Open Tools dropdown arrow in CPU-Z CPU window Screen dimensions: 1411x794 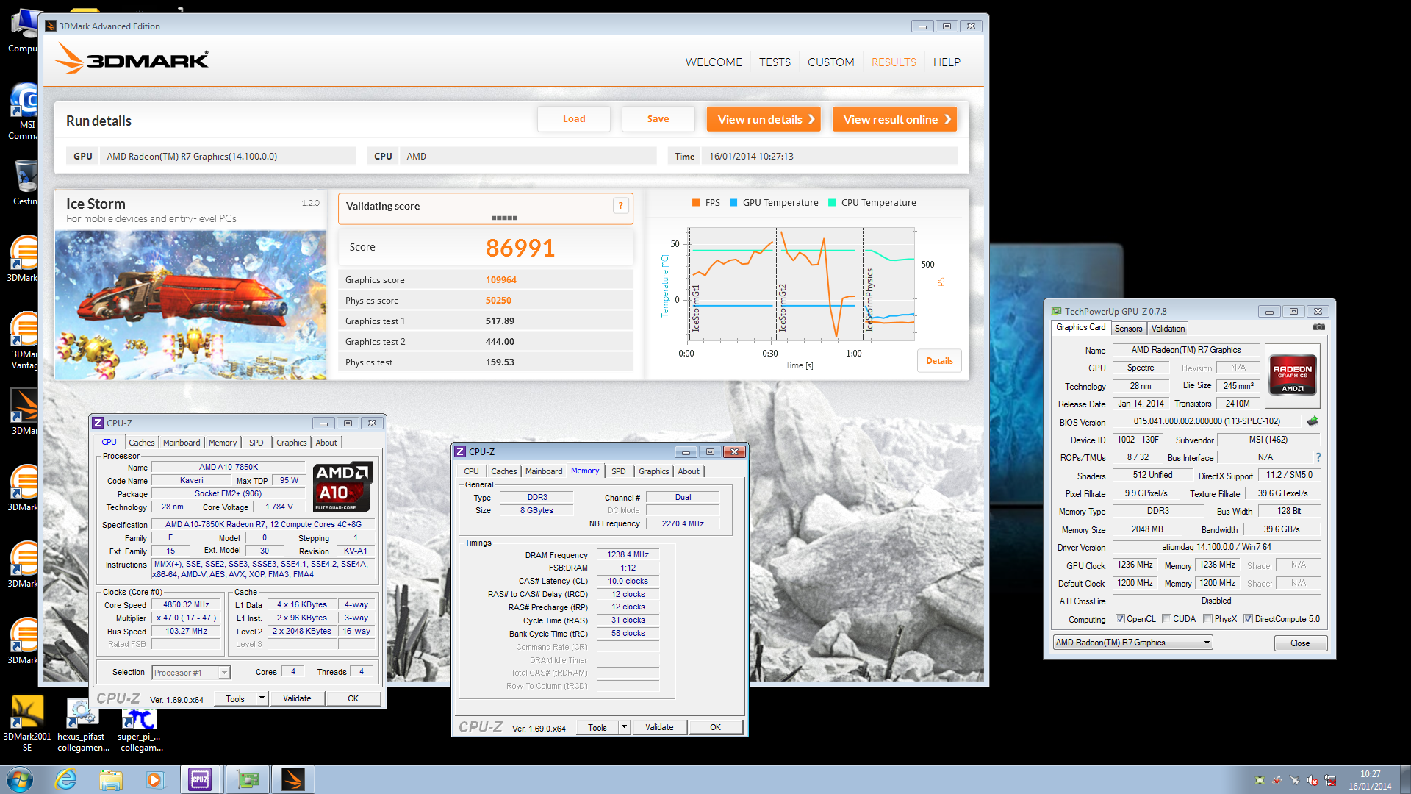click(262, 698)
